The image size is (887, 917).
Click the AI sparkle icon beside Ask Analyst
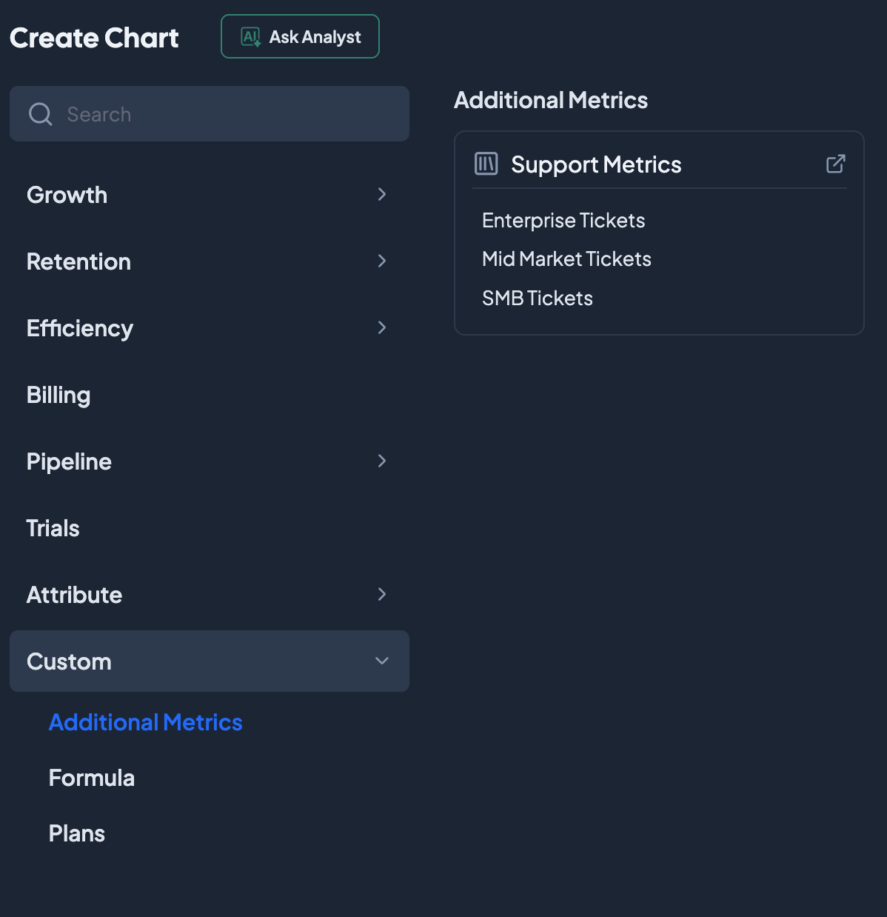pos(251,37)
